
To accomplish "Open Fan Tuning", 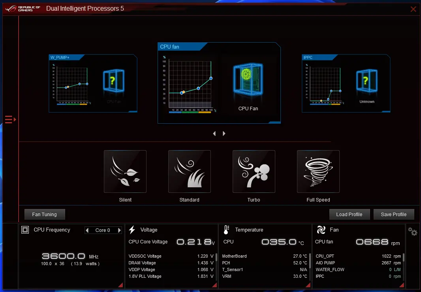I will point(45,215).
